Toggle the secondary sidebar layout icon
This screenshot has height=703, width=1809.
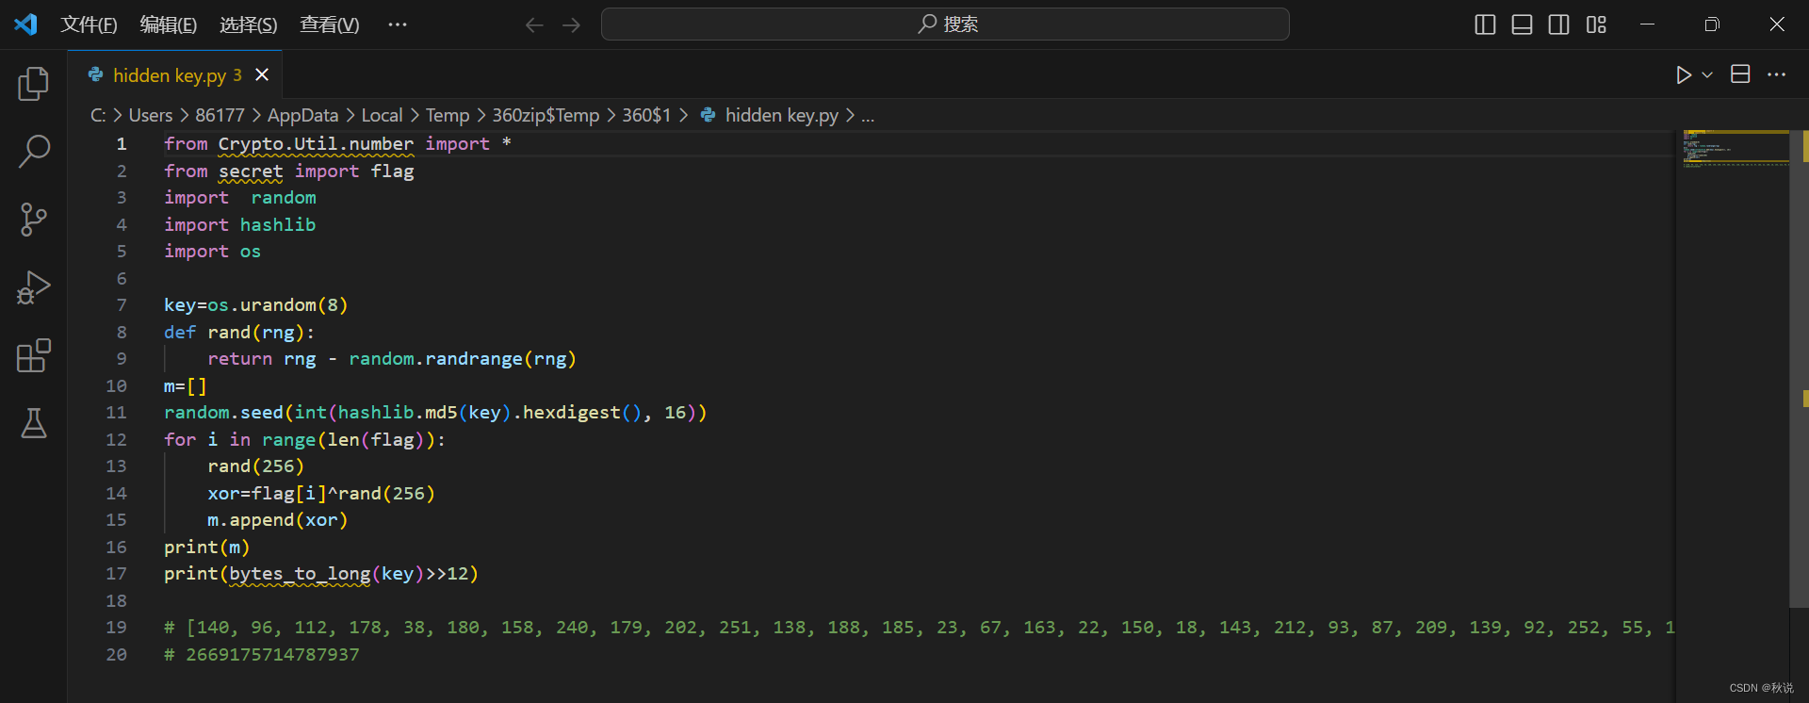[1559, 25]
